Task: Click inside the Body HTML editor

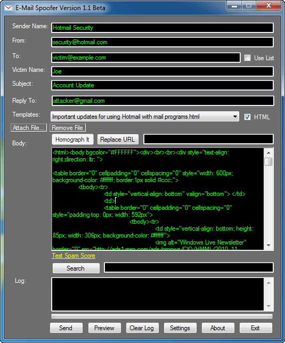Action: (158, 199)
